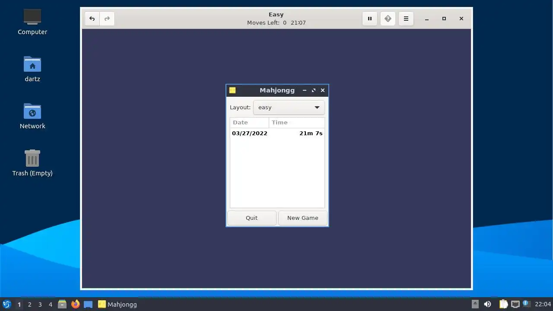Close the main Mahjongg window
553x311 pixels.
click(461, 19)
